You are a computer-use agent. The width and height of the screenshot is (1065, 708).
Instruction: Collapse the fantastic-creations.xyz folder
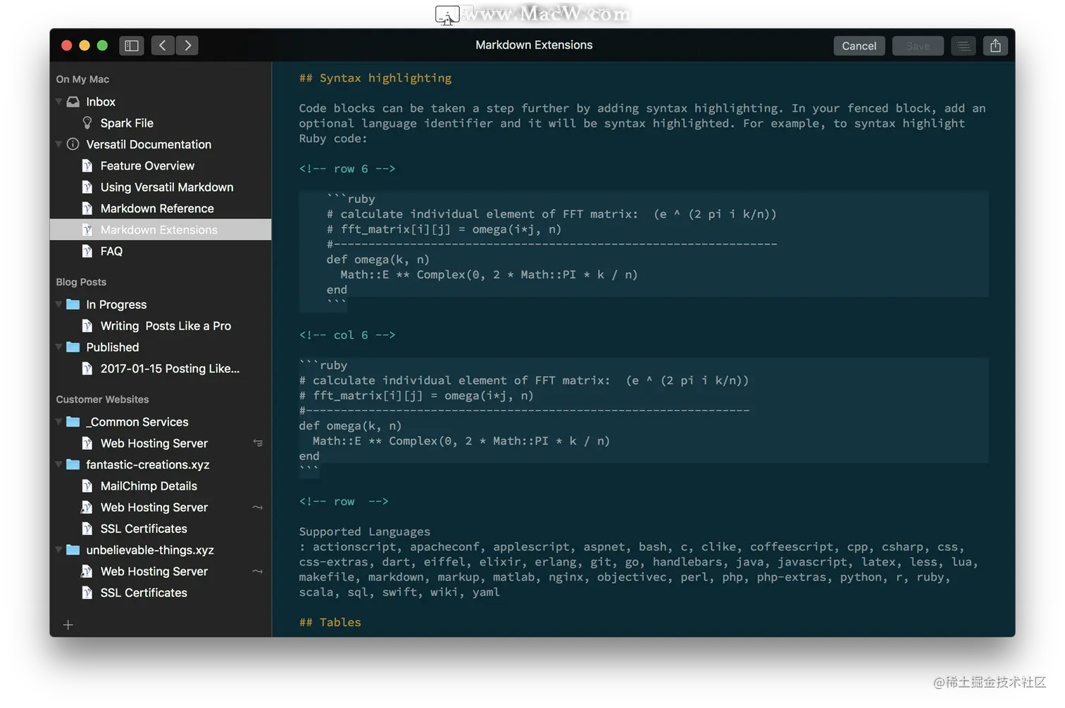point(59,464)
